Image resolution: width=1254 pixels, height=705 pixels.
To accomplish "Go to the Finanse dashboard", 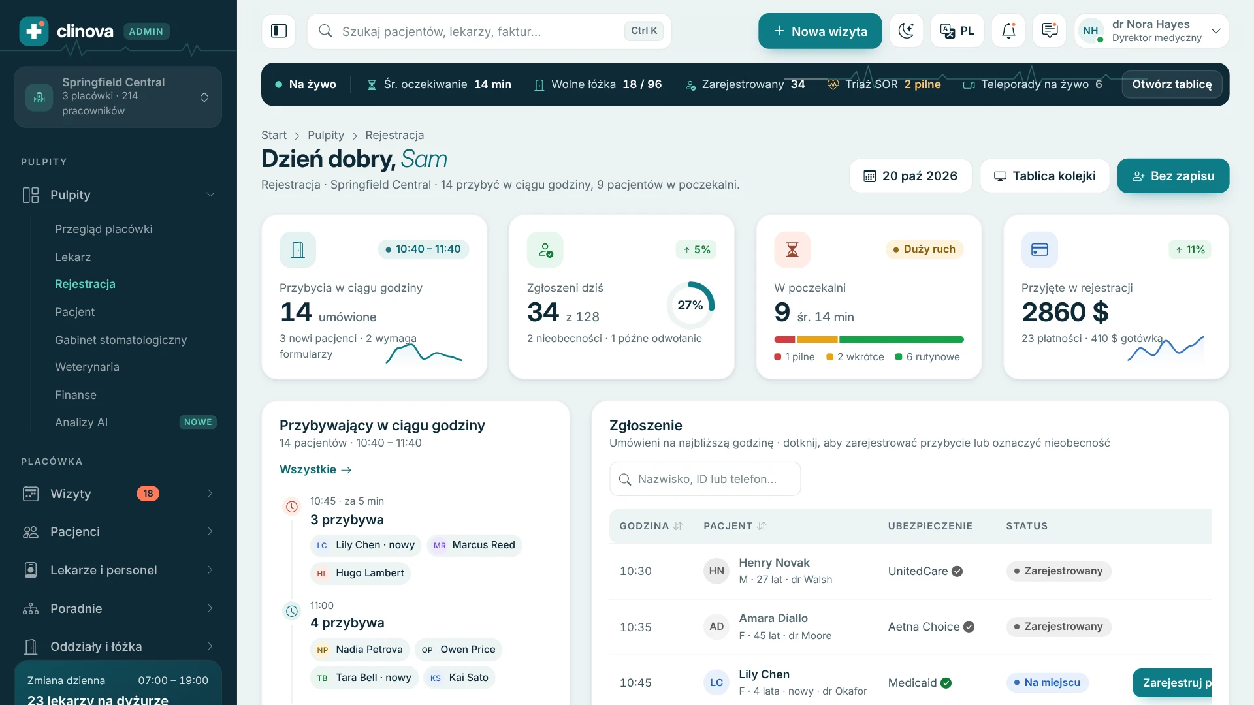I will point(76,395).
